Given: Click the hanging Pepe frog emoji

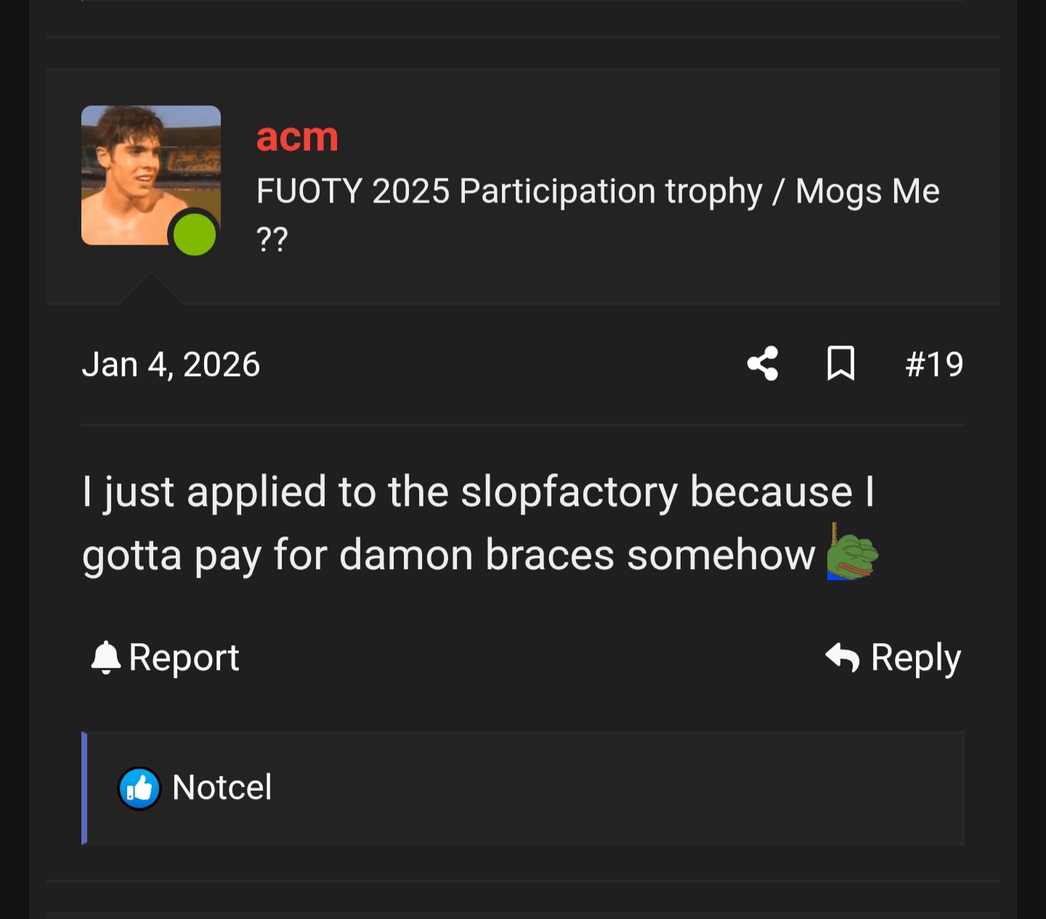Looking at the screenshot, I should (x=852, y=553).
